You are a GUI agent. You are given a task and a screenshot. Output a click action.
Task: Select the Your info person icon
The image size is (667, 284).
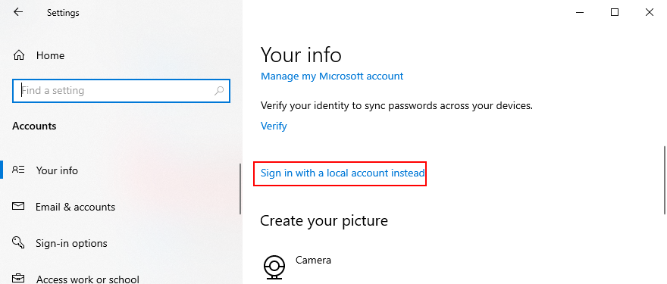(x=18, y=170)
